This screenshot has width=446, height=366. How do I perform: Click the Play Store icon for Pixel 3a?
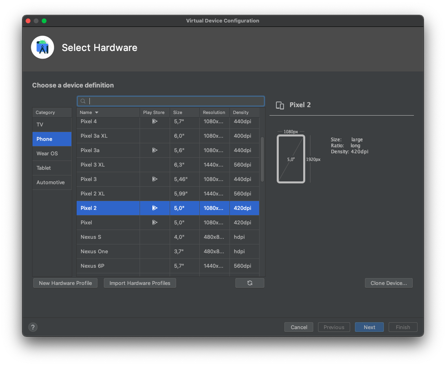[x=155, y=150]
